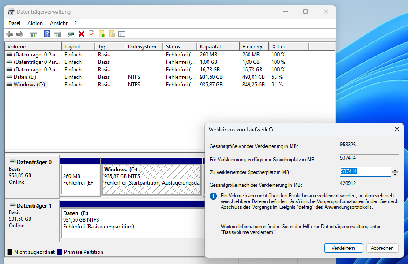Click the Verkleinern button
Image resolution: width=408 pixels, height=264 pixels.
(x=343, y=248)
